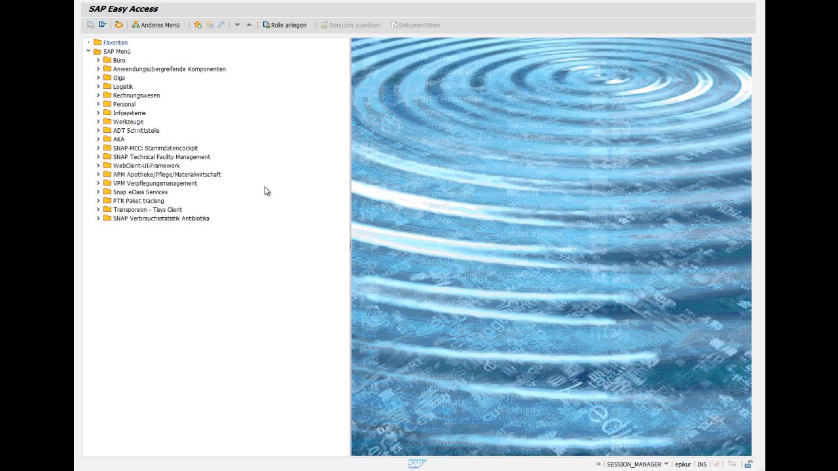Select WebClient-UI-Framework entry

[x=146, y=166]
